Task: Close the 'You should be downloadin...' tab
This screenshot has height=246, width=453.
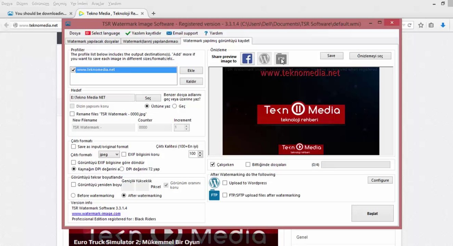Action: coord(71,14)
